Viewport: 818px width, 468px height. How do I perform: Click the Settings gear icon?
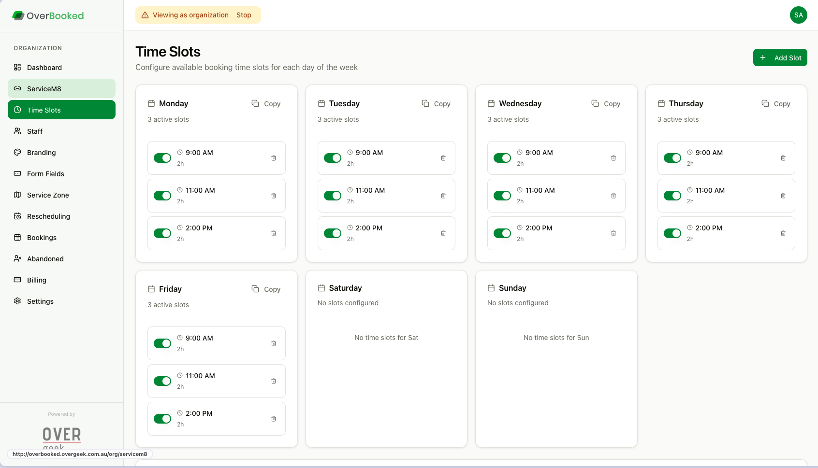(17, 301)
